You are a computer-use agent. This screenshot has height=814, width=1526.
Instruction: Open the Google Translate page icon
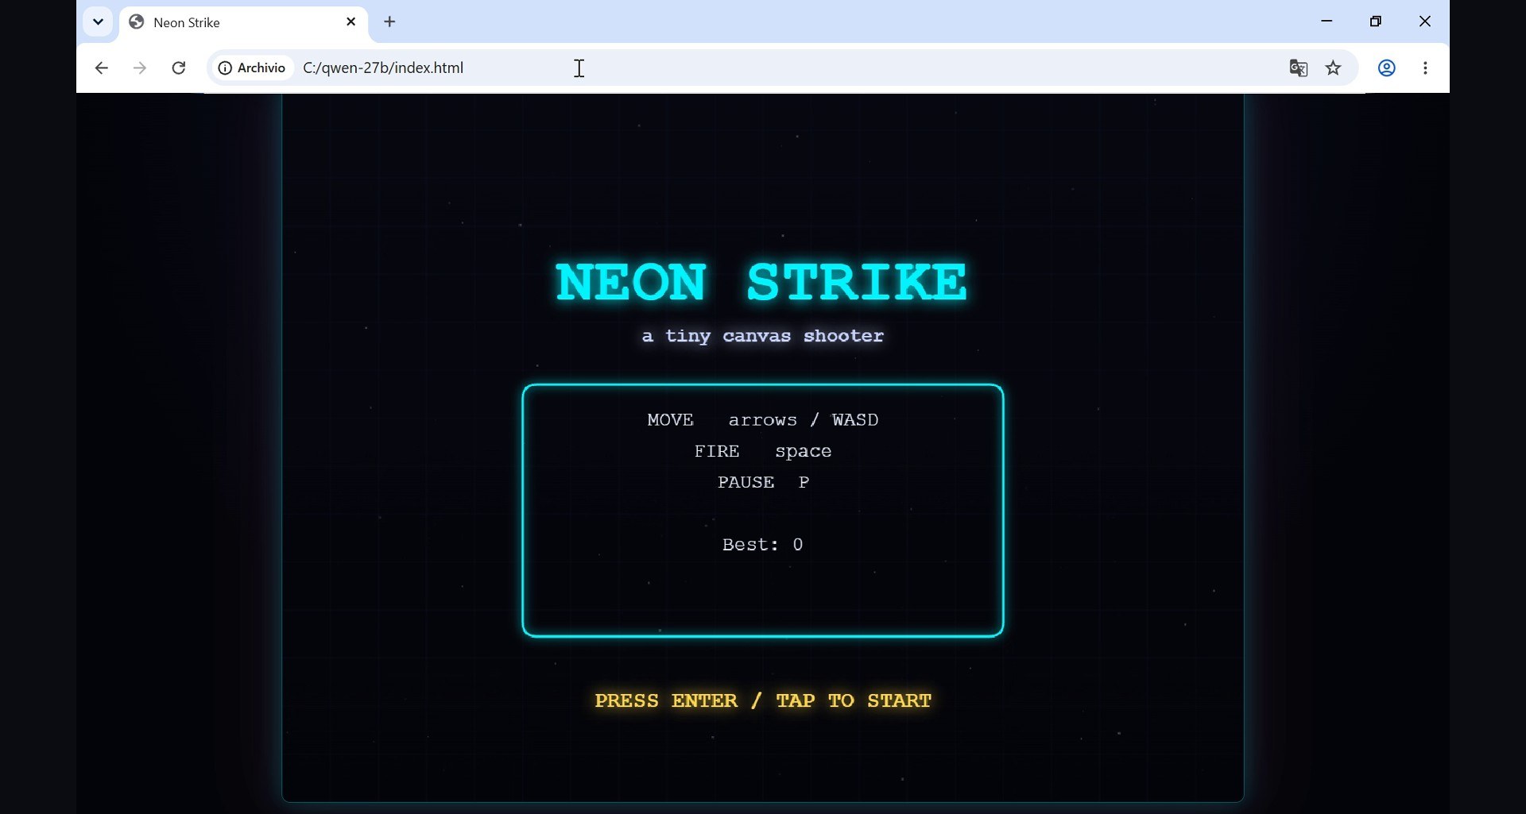(1298, 68)
